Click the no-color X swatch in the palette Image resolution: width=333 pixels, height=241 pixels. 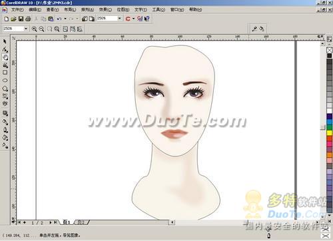click(330, 51)
